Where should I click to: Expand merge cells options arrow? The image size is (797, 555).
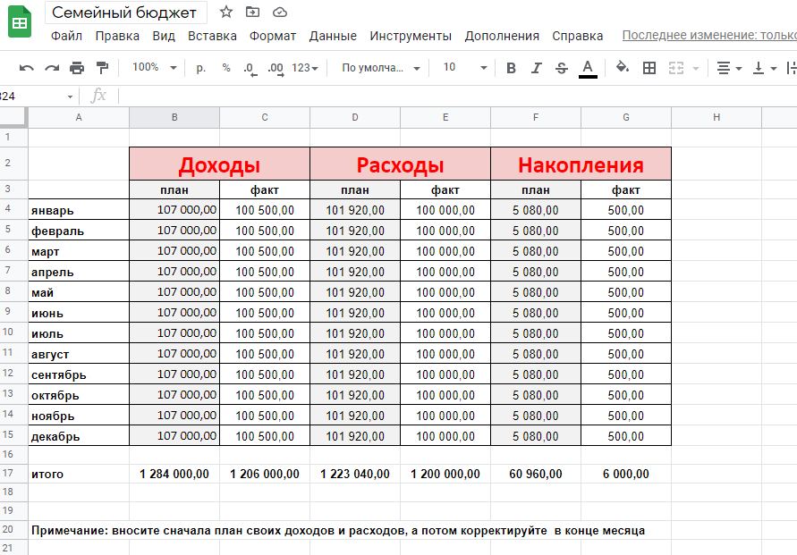696,68
